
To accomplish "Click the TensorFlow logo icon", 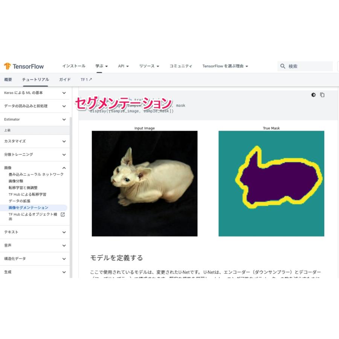I will pos(8,66).
